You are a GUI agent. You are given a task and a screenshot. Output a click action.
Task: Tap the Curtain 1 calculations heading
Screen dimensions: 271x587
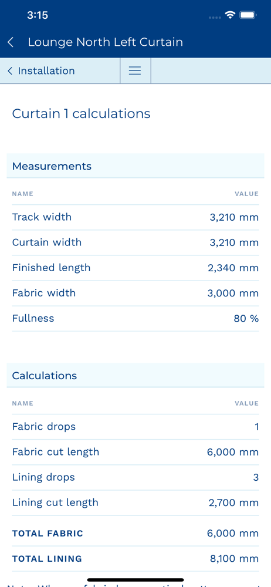coord(81,113)
